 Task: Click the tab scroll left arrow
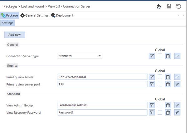pyautogui.click(x=179, y=15)
